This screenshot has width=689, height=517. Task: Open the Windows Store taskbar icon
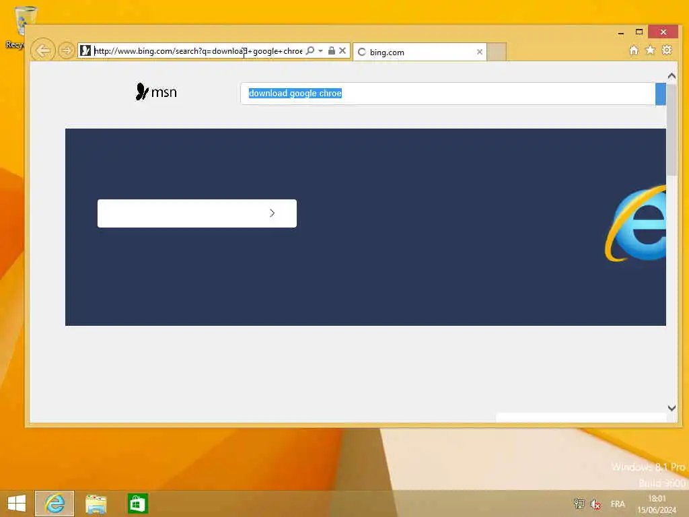[x=137, y=504]
